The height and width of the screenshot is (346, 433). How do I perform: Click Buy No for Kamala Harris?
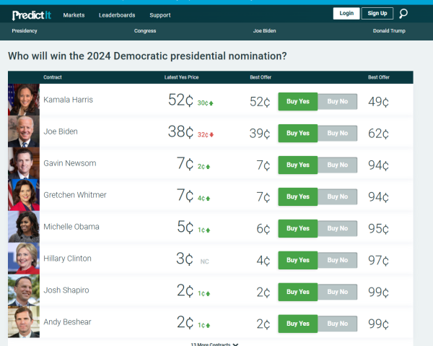pos(338,101)
